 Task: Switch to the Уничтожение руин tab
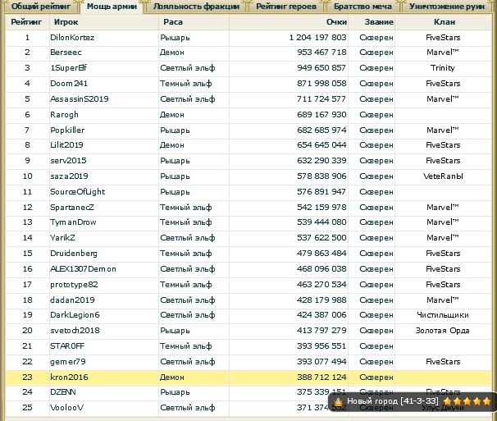[448, 7]
